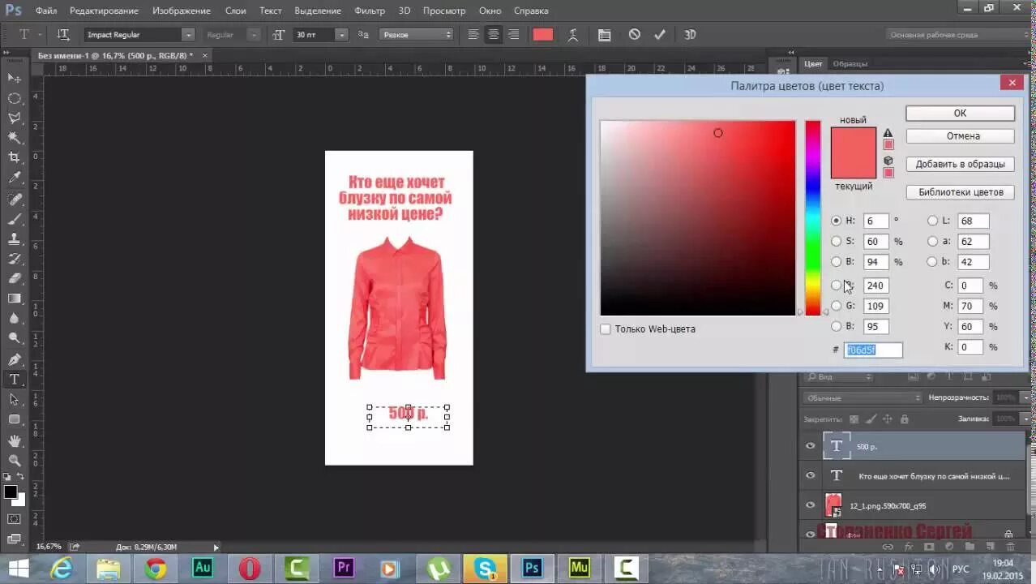Select the Lab 'a' radio button
Screen dimensions: 1036x584
point(932,242)
